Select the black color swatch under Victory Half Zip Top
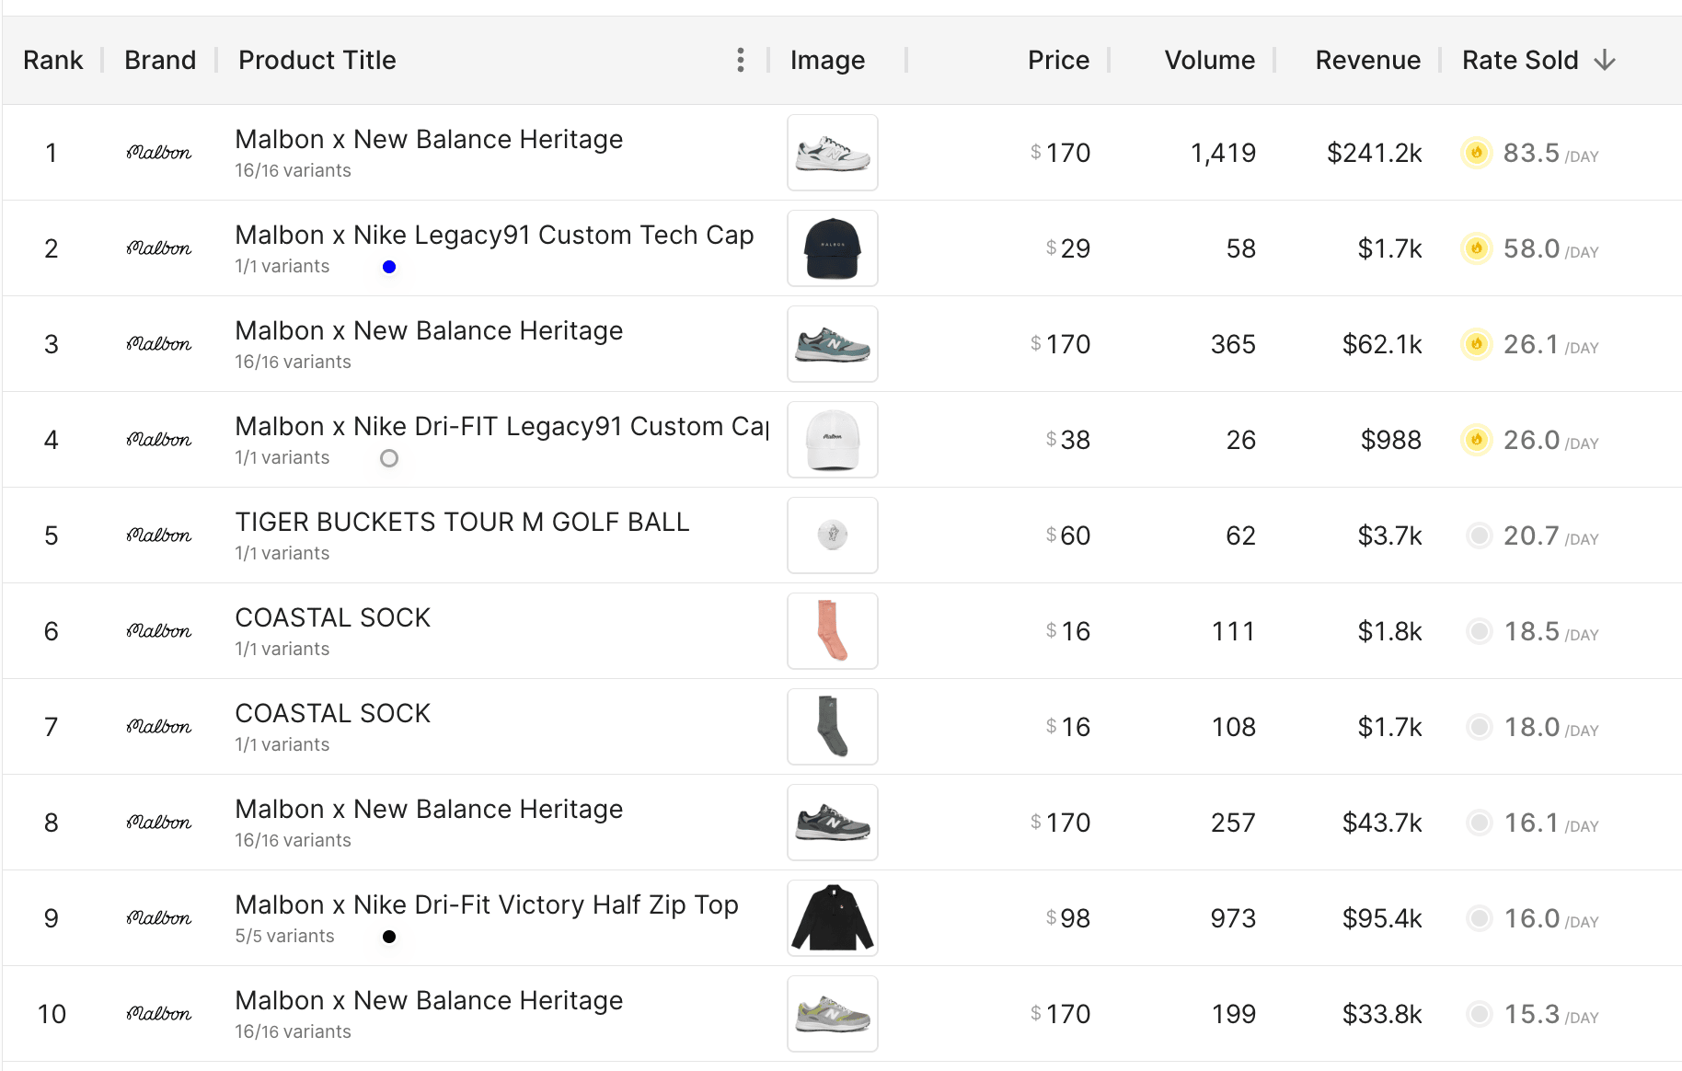 389,937
